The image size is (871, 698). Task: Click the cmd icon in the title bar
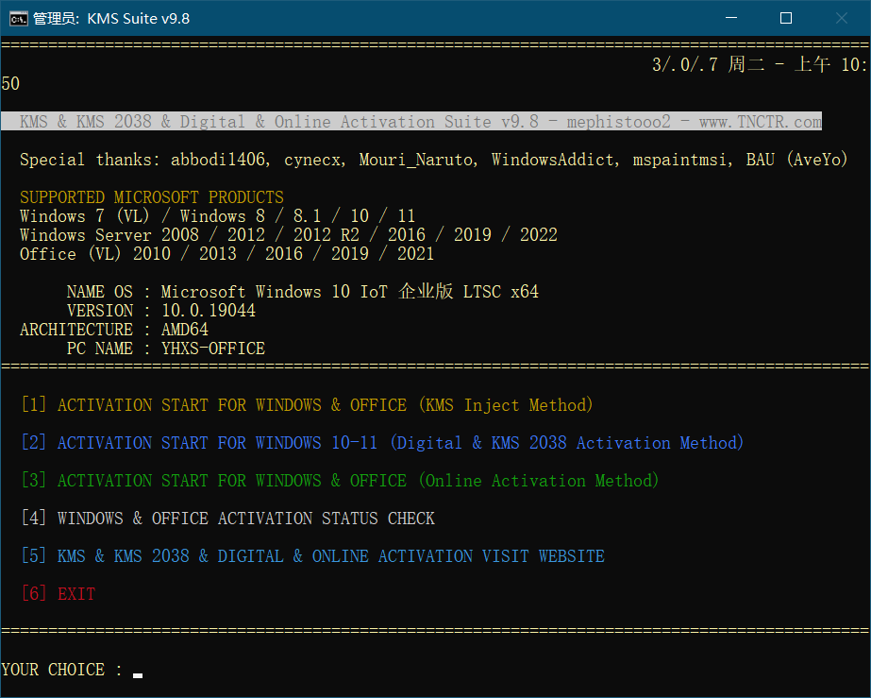pos(18,19)
